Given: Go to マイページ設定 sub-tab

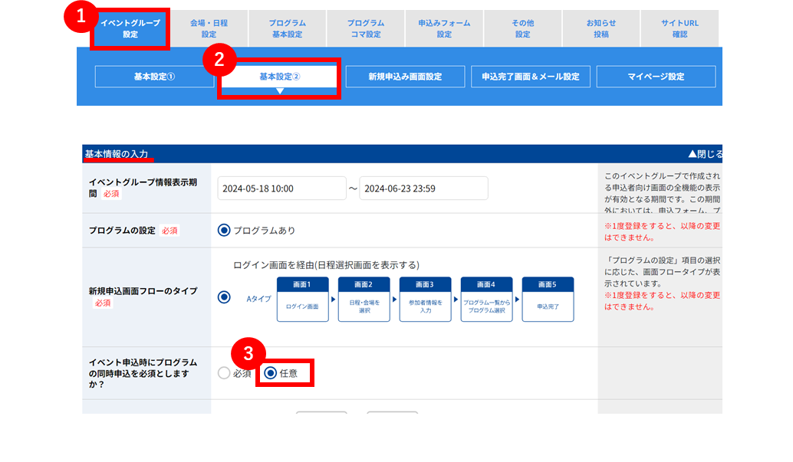Looking at the screenshot, I should (x=656, y=77).
